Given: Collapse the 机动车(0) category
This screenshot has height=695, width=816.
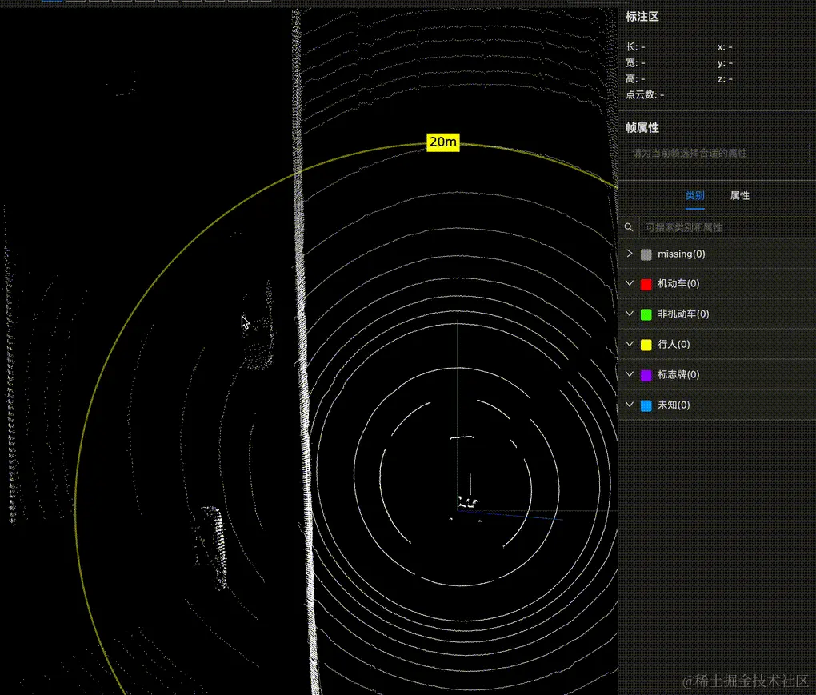Looking at the screenshot, I should coord(629,283).
